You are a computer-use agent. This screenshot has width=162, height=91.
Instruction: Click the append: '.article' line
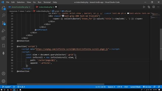point(41,63)
